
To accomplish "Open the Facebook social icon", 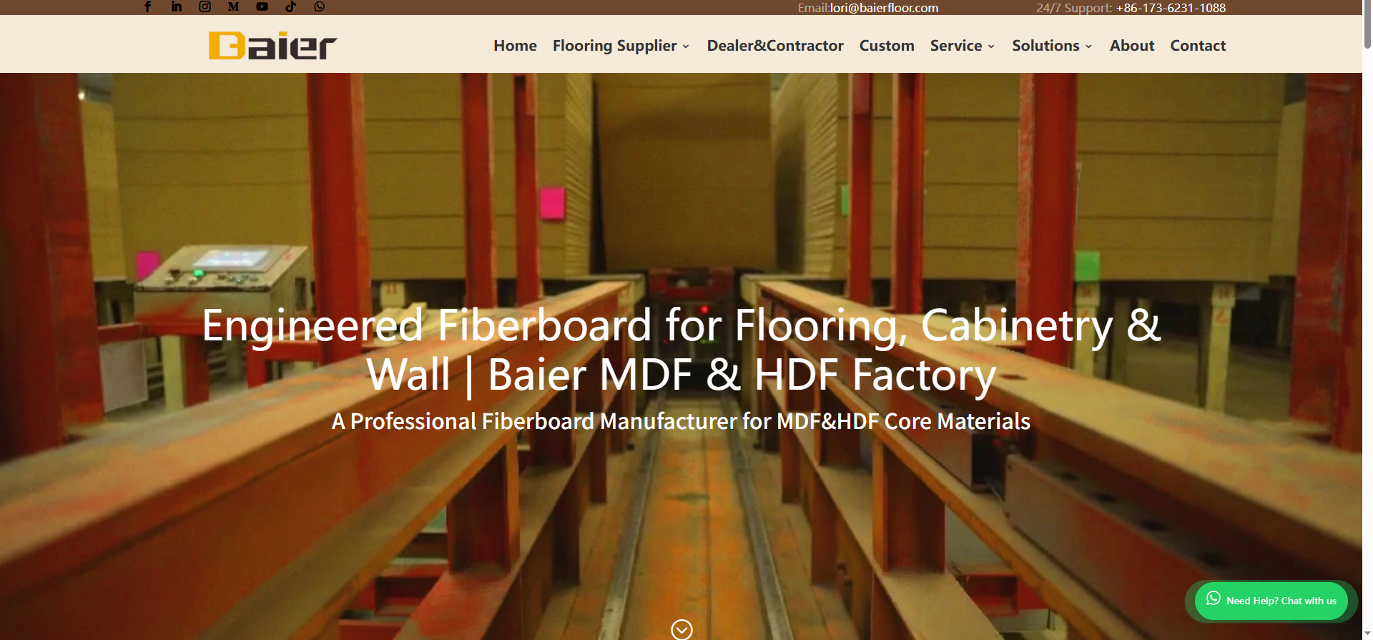I will (148, 6).
